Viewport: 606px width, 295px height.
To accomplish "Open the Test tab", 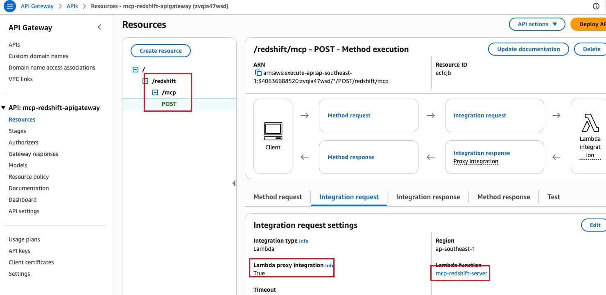I will 554,197.
